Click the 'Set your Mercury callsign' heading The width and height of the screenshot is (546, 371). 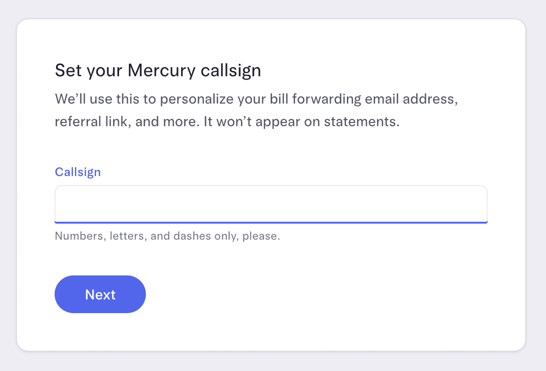coord(158,71)
